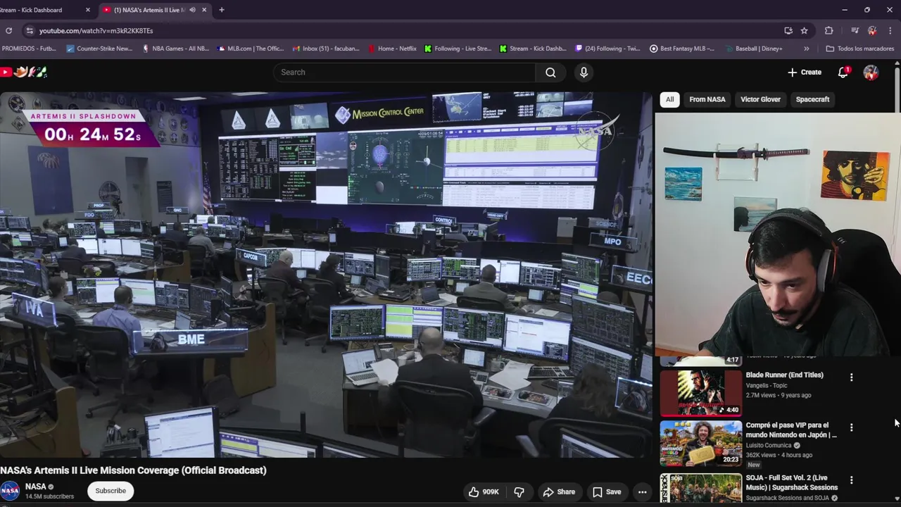901x507 pixels.
Task: Subscribe to the NASA channel
Action: [x=111, y=491]
